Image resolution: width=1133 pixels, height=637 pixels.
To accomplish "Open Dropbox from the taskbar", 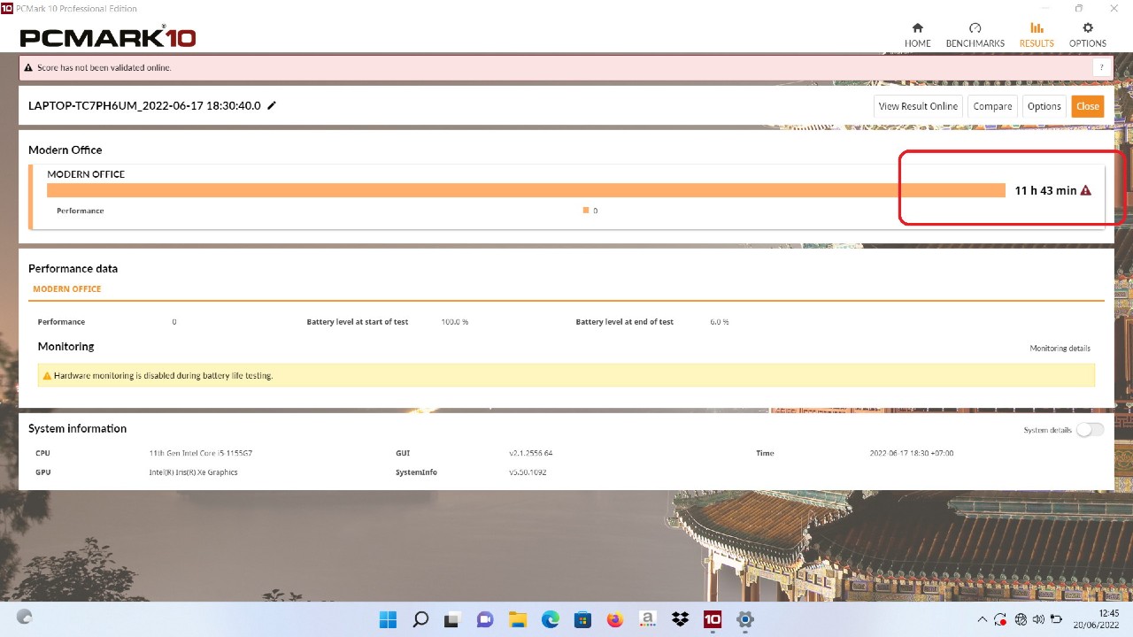I will point(680,619).
